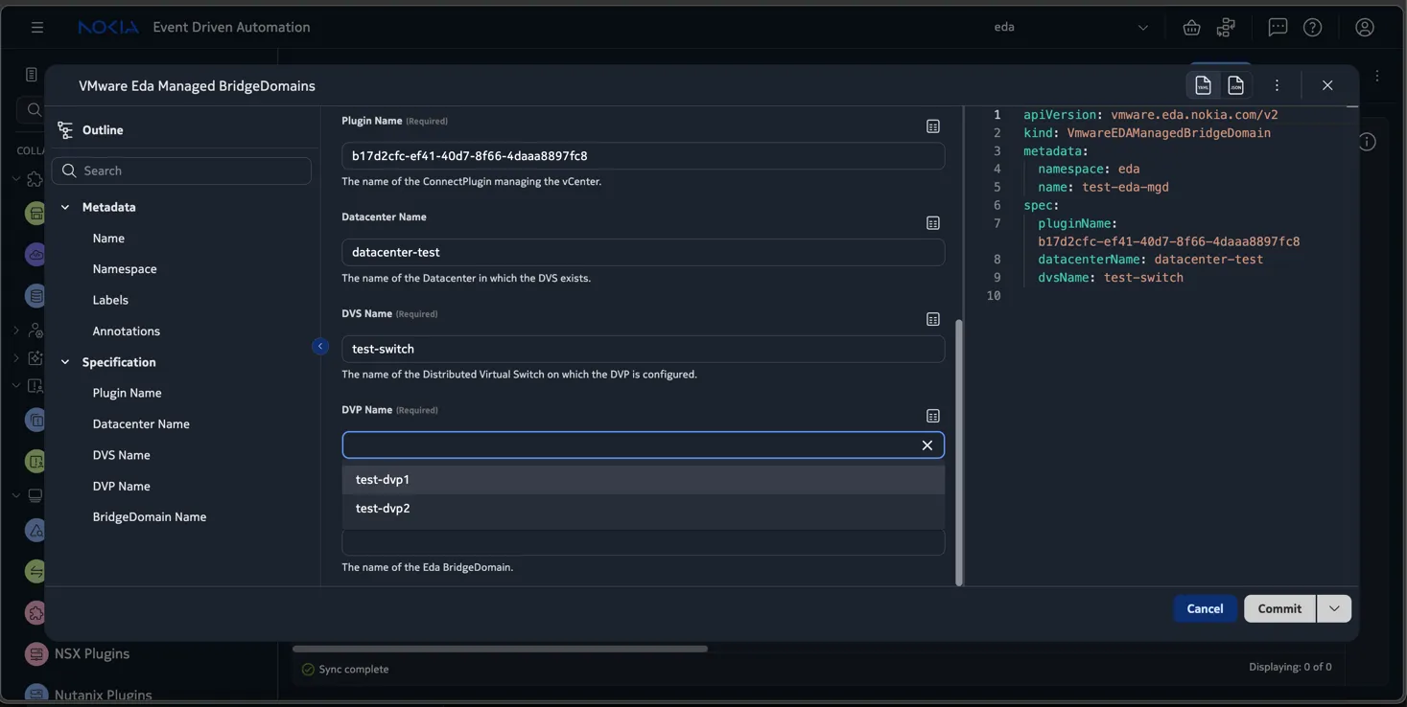This screenshot has width=1407, height=707.
Task: Close the VMware Eda Managed BridgeDomains dialog
Action: pyautogui.click(x=1327, y=85)
